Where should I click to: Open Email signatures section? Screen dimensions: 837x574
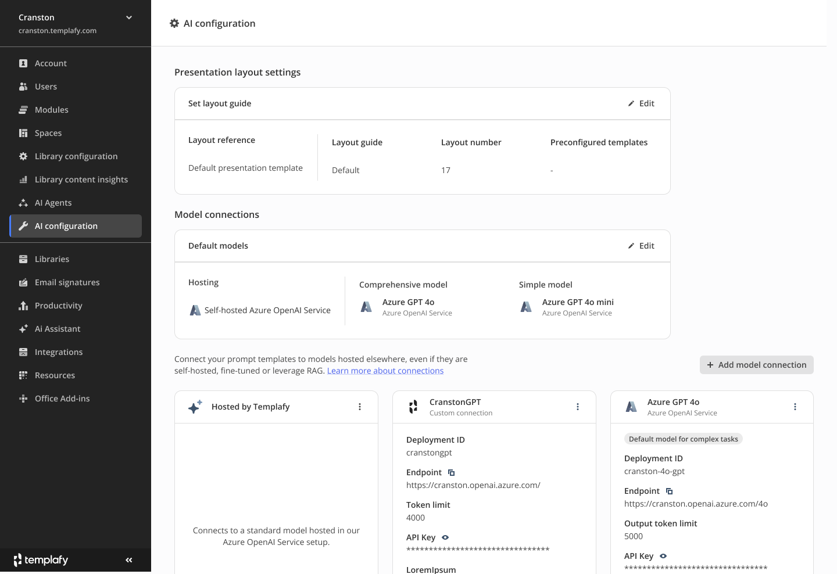click(x=76, y=282)
